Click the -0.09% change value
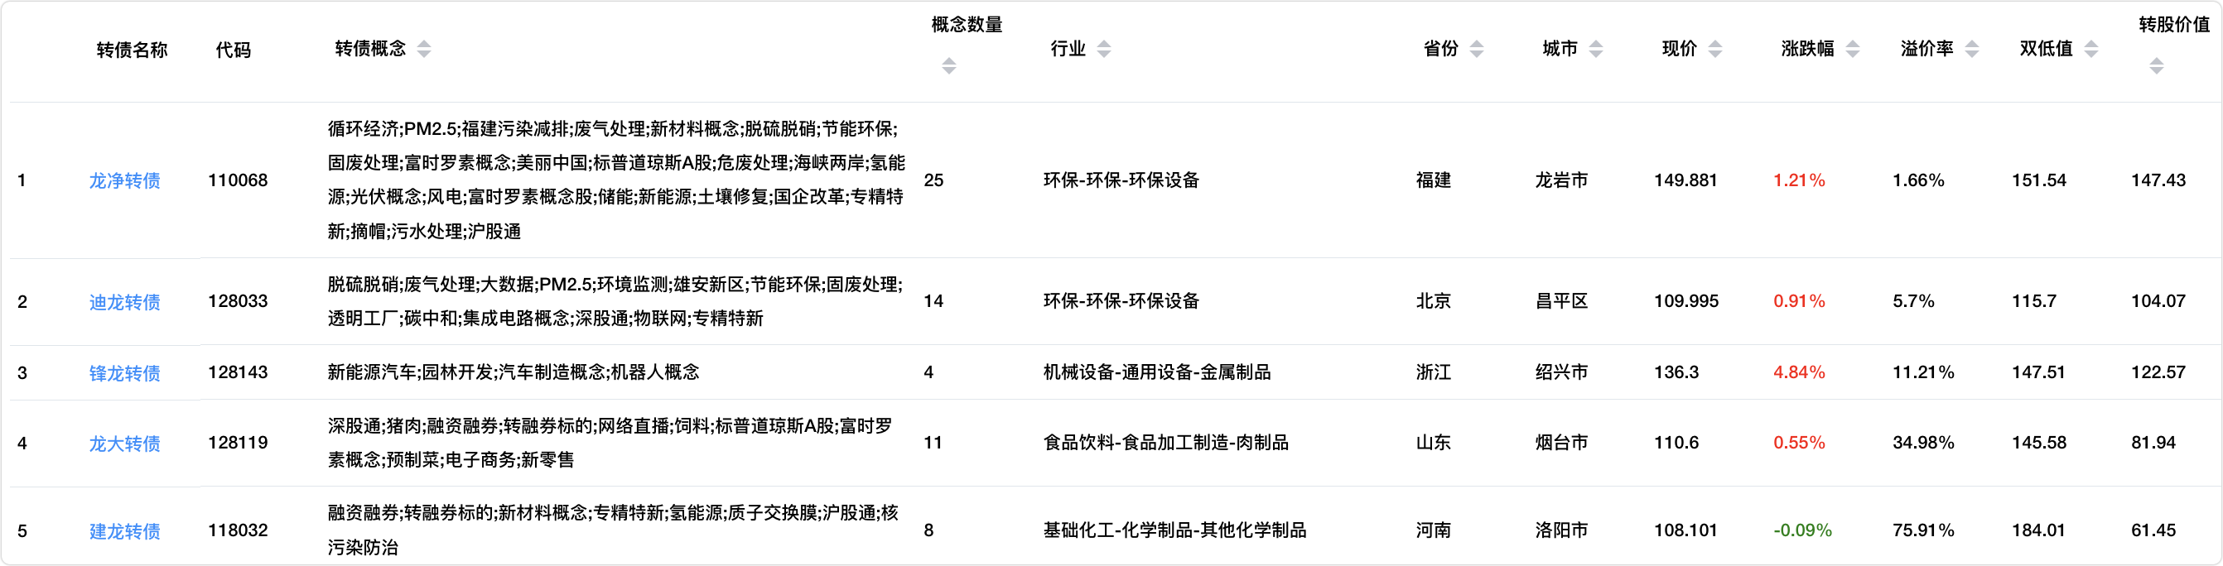2223x566 pixels. click(1802, 530)
